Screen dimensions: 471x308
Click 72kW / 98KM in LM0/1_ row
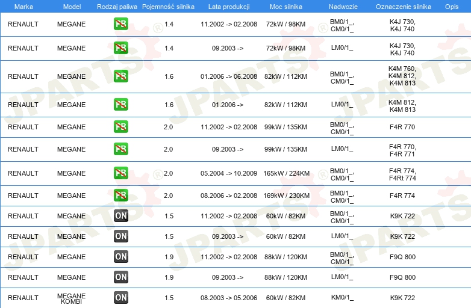click(x=285, y=48)
